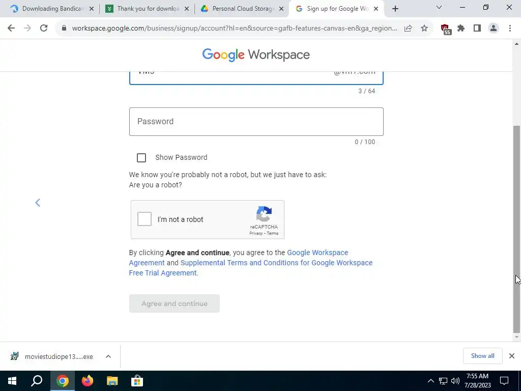The width and height of the screenshot is (521, 391).
Task: Click the address bar URL
Action: (234, 29)
